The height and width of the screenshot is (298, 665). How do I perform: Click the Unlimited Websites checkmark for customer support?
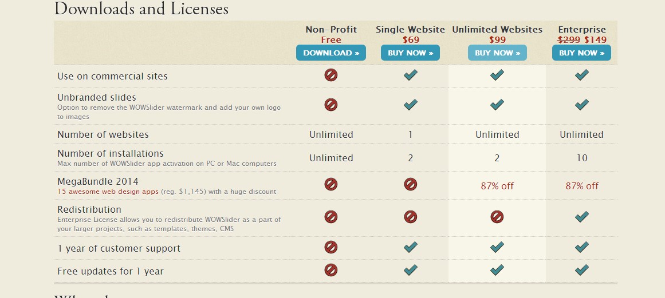tap(497, 247)
